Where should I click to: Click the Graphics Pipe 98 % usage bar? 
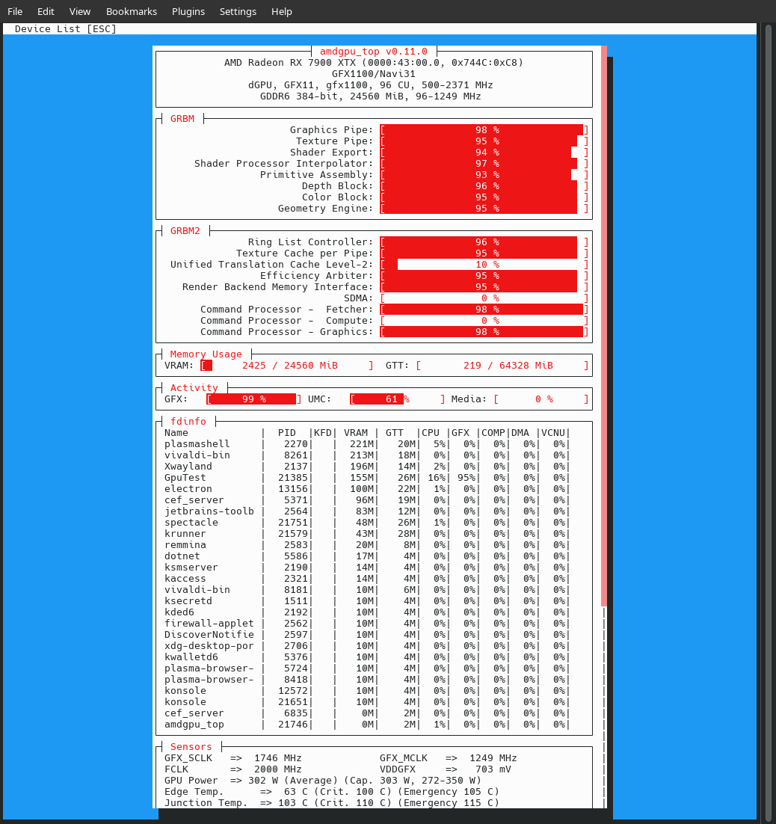point(484,130)
